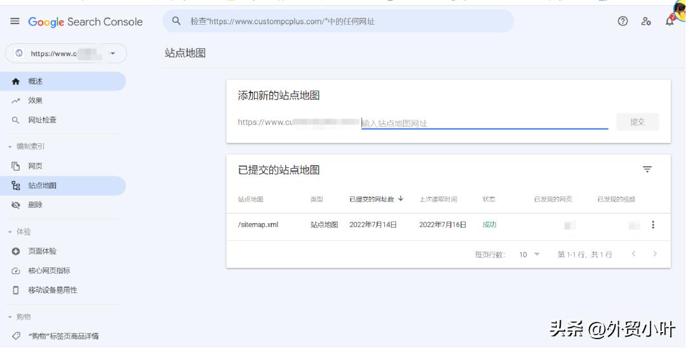The height and width of the screenshot is (348, 686).
Task: Go to previous page of sitemaps
Action: [633, 254]
